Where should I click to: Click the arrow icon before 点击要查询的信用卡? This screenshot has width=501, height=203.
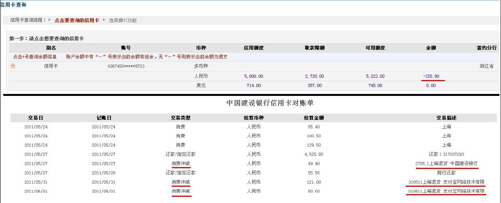point(50,20)
